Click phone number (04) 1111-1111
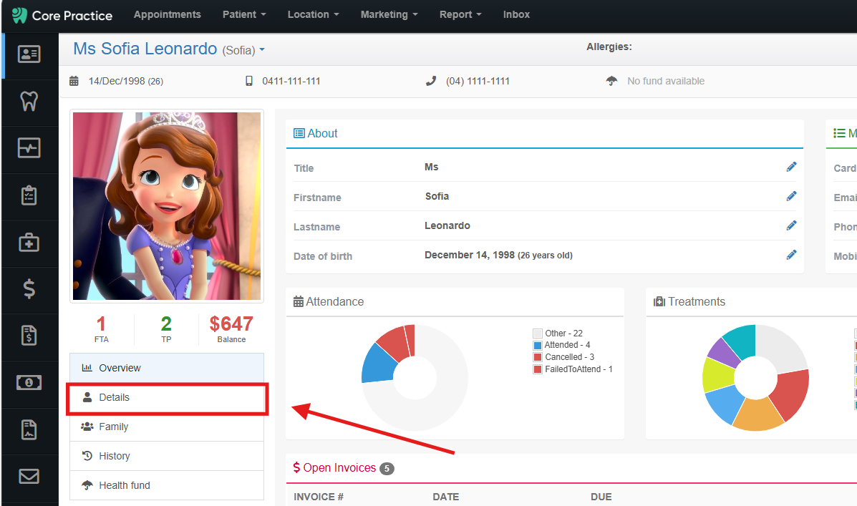The width and height of the screenshot is (857, 506). (x=478, y=82)
